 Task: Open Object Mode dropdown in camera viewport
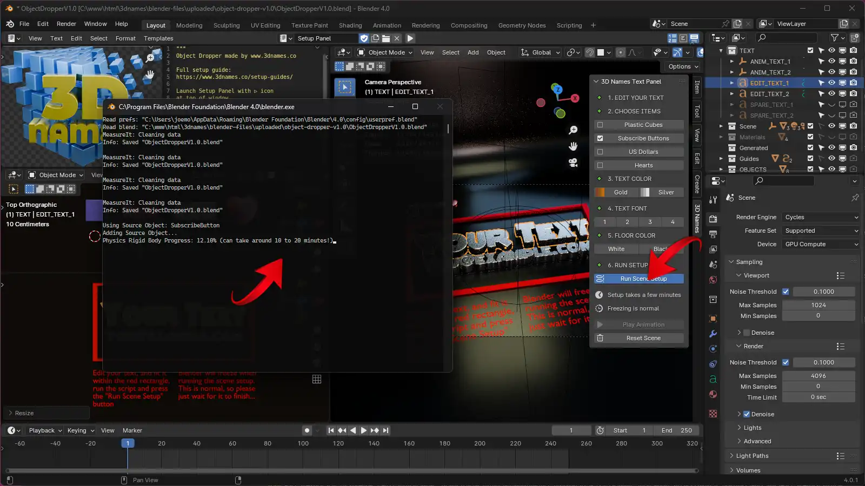[385, 52]
